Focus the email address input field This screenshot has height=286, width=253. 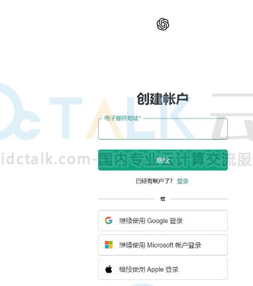(163, 129)
